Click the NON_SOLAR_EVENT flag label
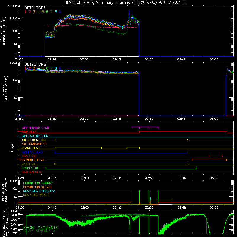237x237 pixels. (x=36, y=136)
